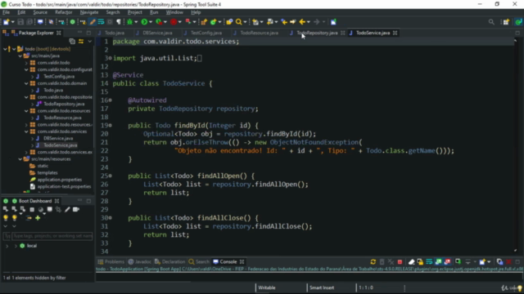Switch to the DBService.java editor tab
Screen dimensions: 524x294
pos(157,33)
